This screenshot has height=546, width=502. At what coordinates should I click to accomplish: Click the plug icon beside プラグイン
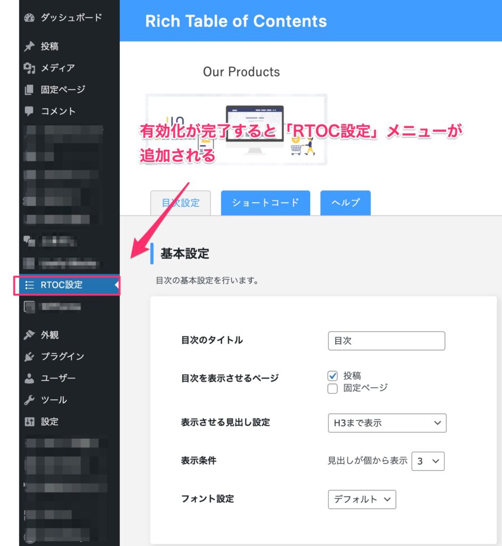pyautogui.click(x=29, y=357)
